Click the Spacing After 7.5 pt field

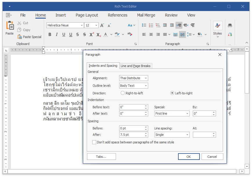click(131, 135)
